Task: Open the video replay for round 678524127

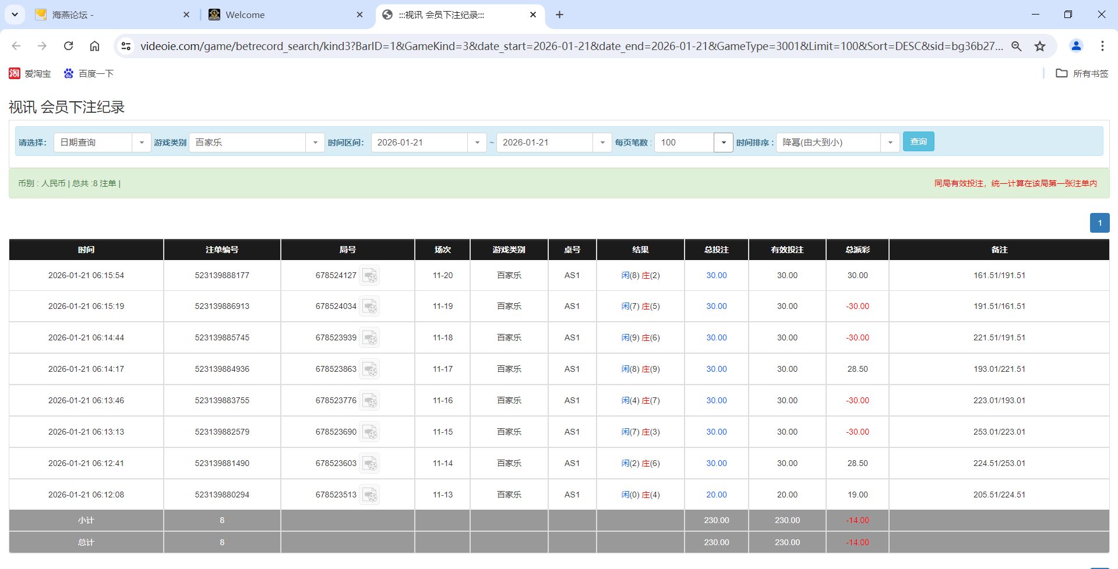Action: (370, 275)
